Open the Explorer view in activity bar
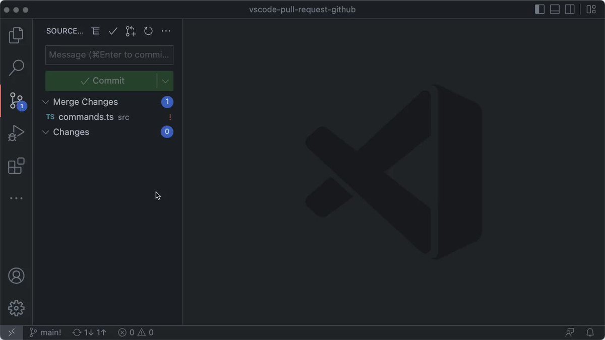Image resolution: width=605 pixels, height=340 pixels. 16,35
